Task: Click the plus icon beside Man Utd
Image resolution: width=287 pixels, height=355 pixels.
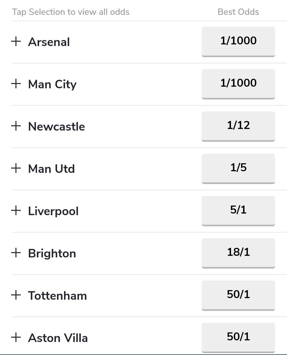Action: pyautogui.click(x=16, y=168)
